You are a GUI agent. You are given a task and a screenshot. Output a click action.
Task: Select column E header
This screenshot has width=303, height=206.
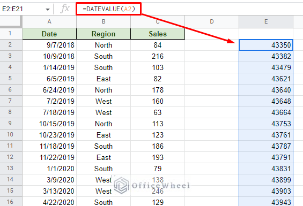266,21
